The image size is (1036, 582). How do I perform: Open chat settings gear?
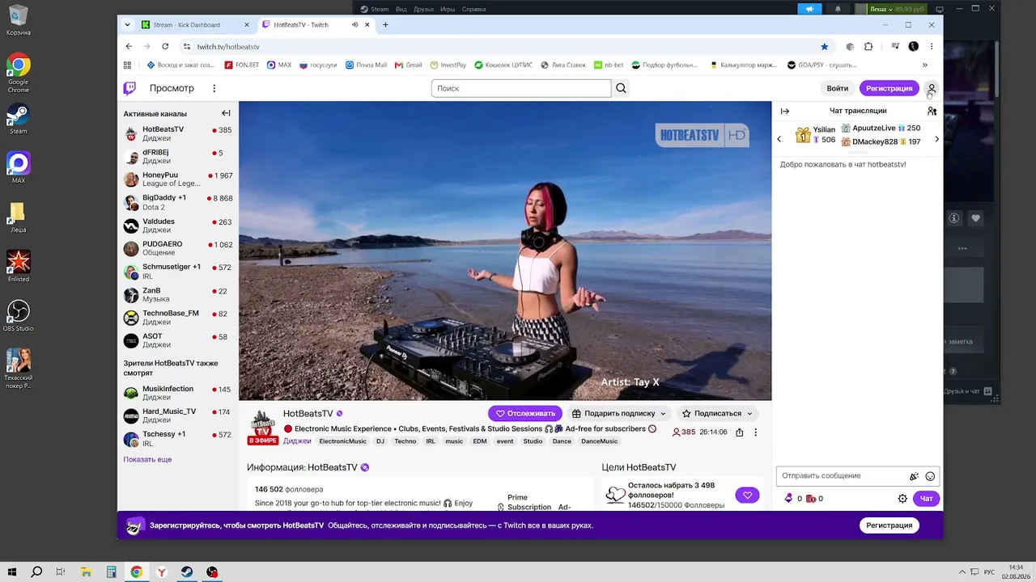[902, 499]
